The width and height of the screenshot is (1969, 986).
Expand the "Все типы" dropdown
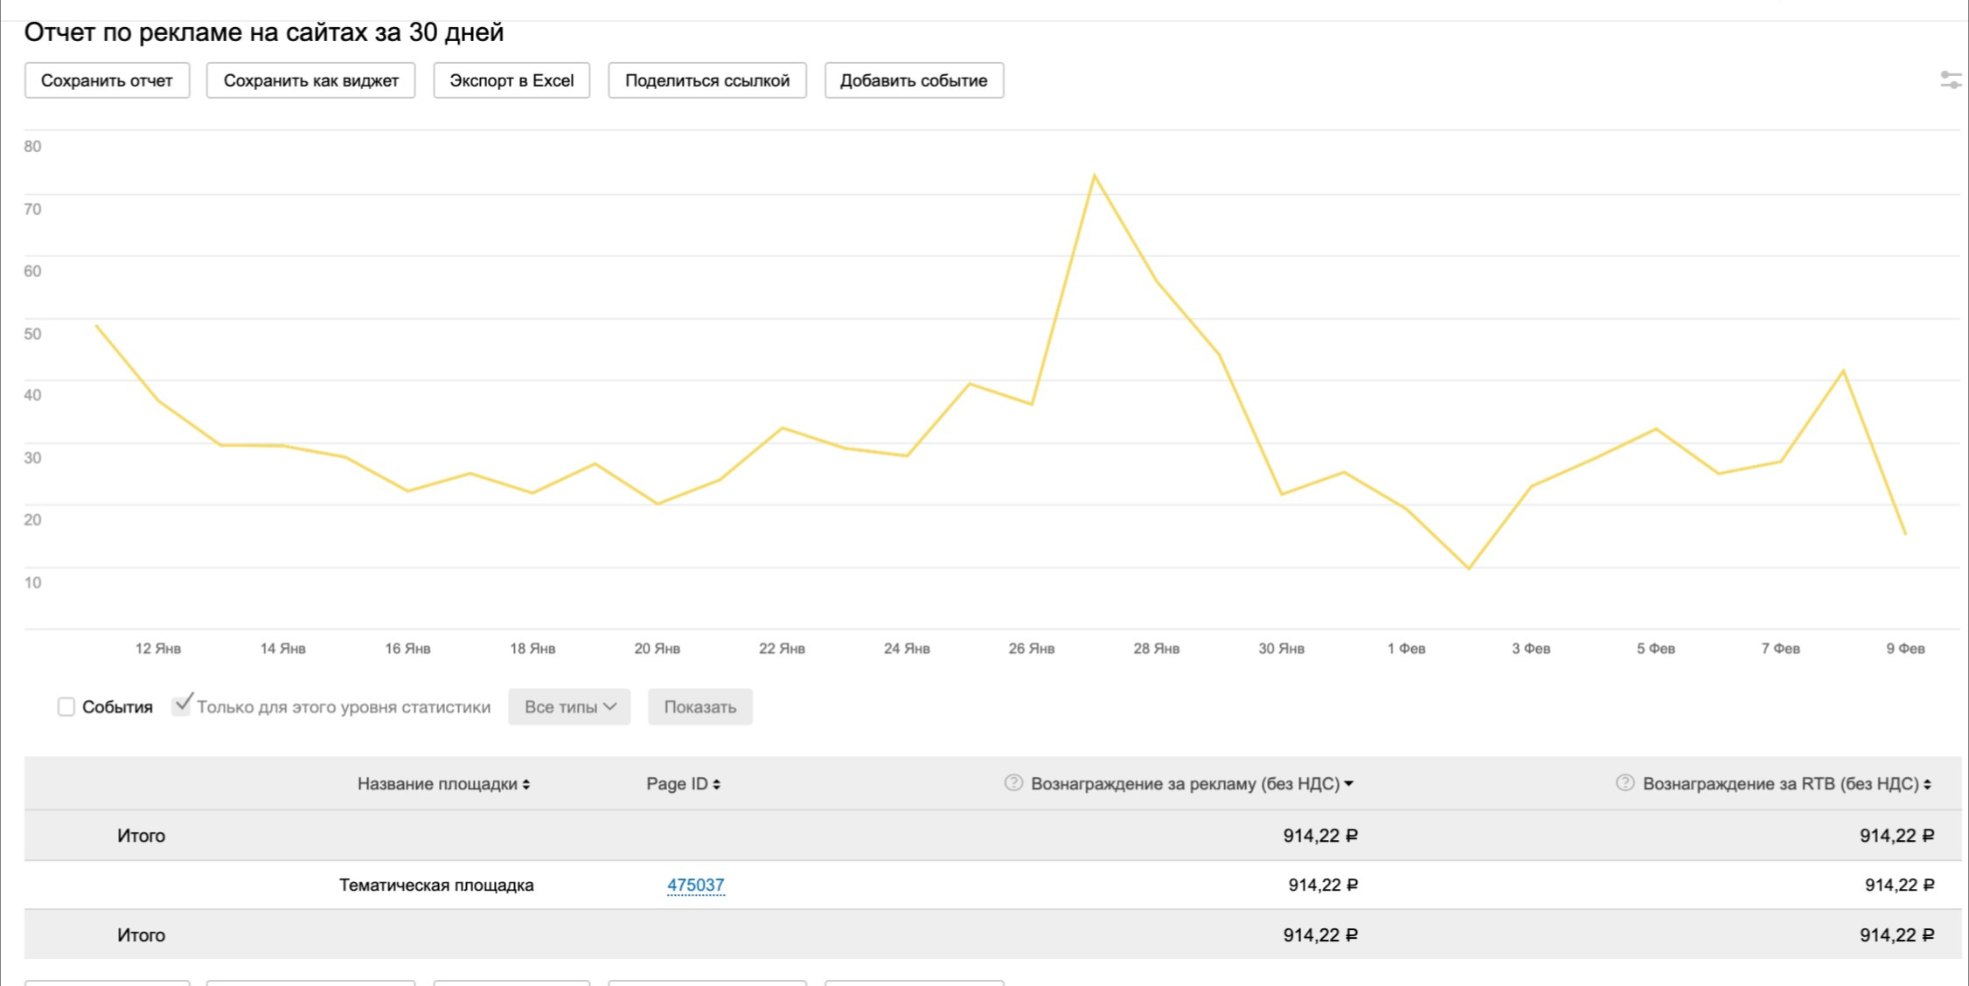[x=569, y=706]
